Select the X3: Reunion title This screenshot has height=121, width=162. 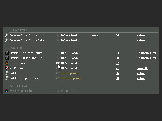(x=17, y=68)
